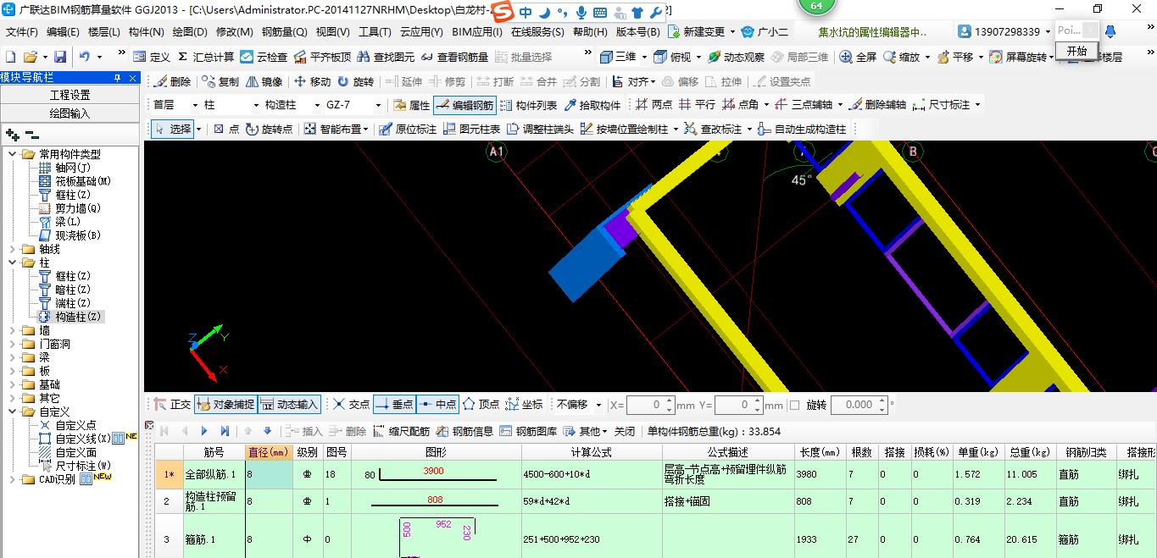The width and height of the screenshot is (1157, 558).
Task: Expand the 墙 wall tree node
Action: 13,330
